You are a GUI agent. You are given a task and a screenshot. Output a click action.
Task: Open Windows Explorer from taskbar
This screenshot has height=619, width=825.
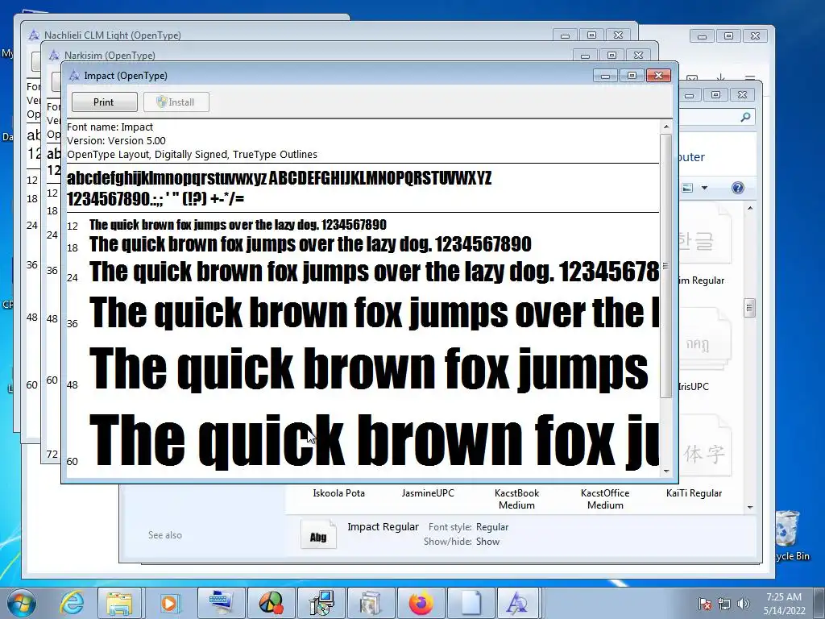pyautogui.click(x=119, y=603)
